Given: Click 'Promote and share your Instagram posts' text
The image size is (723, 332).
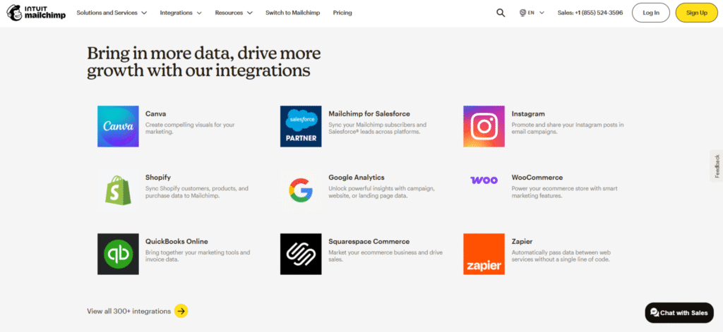Looking at the screenshot, I should pyautogui.click(x=567, y=128).
